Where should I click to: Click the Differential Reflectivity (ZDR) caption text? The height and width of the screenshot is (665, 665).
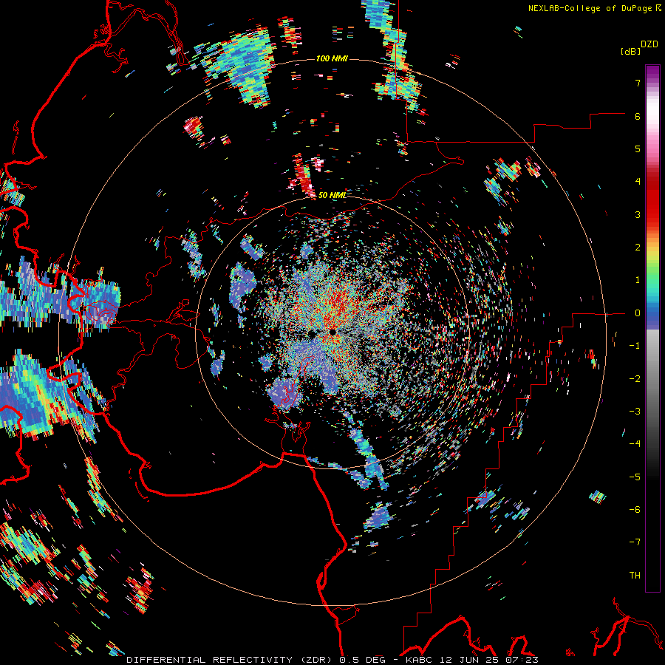(x=231, y=660)
